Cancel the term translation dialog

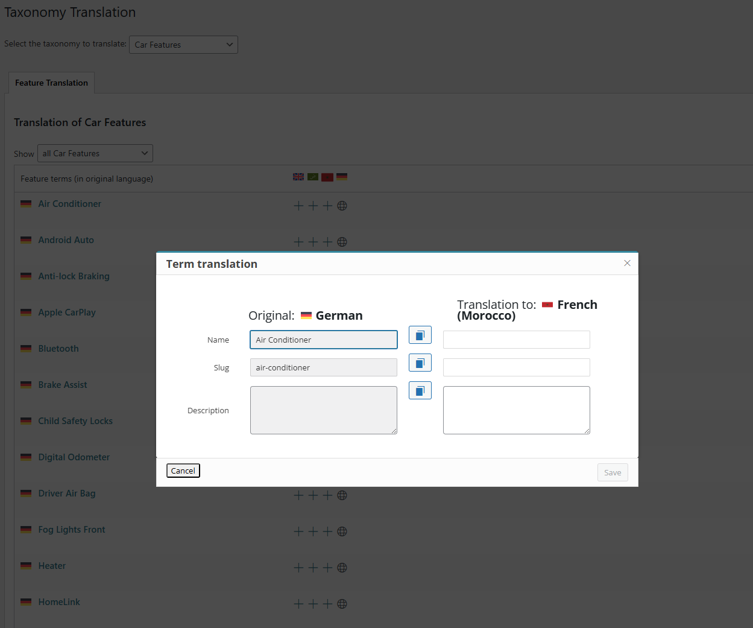[x=183, y=471]
